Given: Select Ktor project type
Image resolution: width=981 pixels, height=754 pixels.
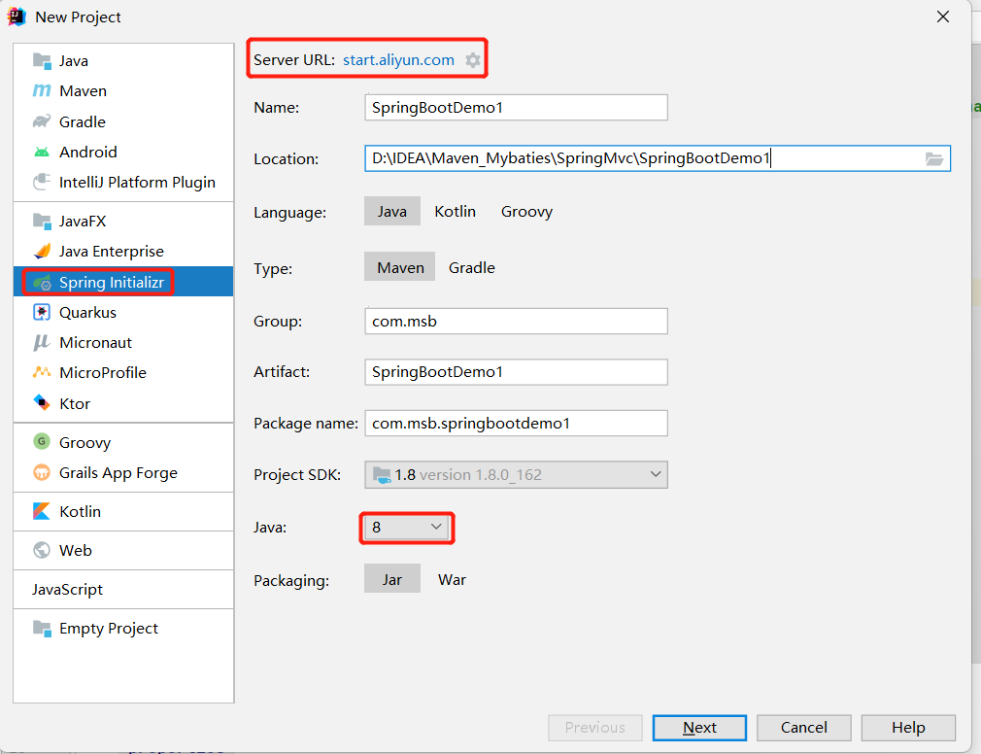Looking at the screenshot, I should tap(123, 403).
